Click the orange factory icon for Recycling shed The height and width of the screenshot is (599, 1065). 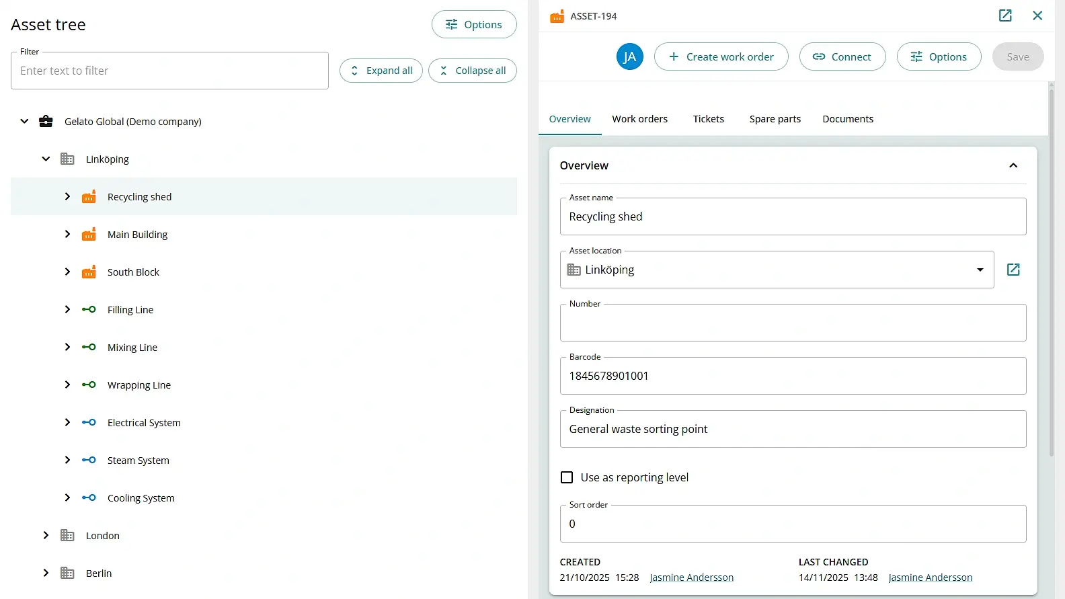pos(89,197)
